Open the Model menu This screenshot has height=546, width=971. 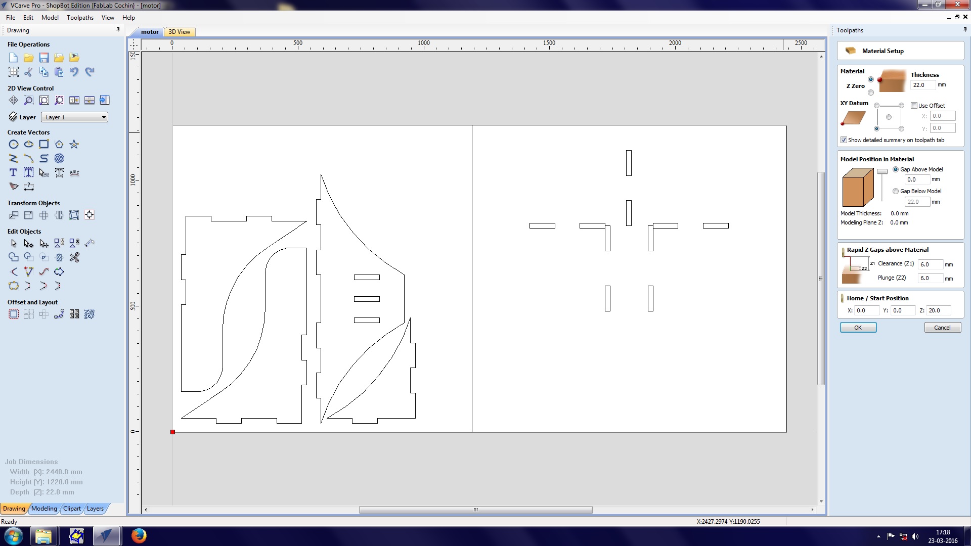point(50,17)
